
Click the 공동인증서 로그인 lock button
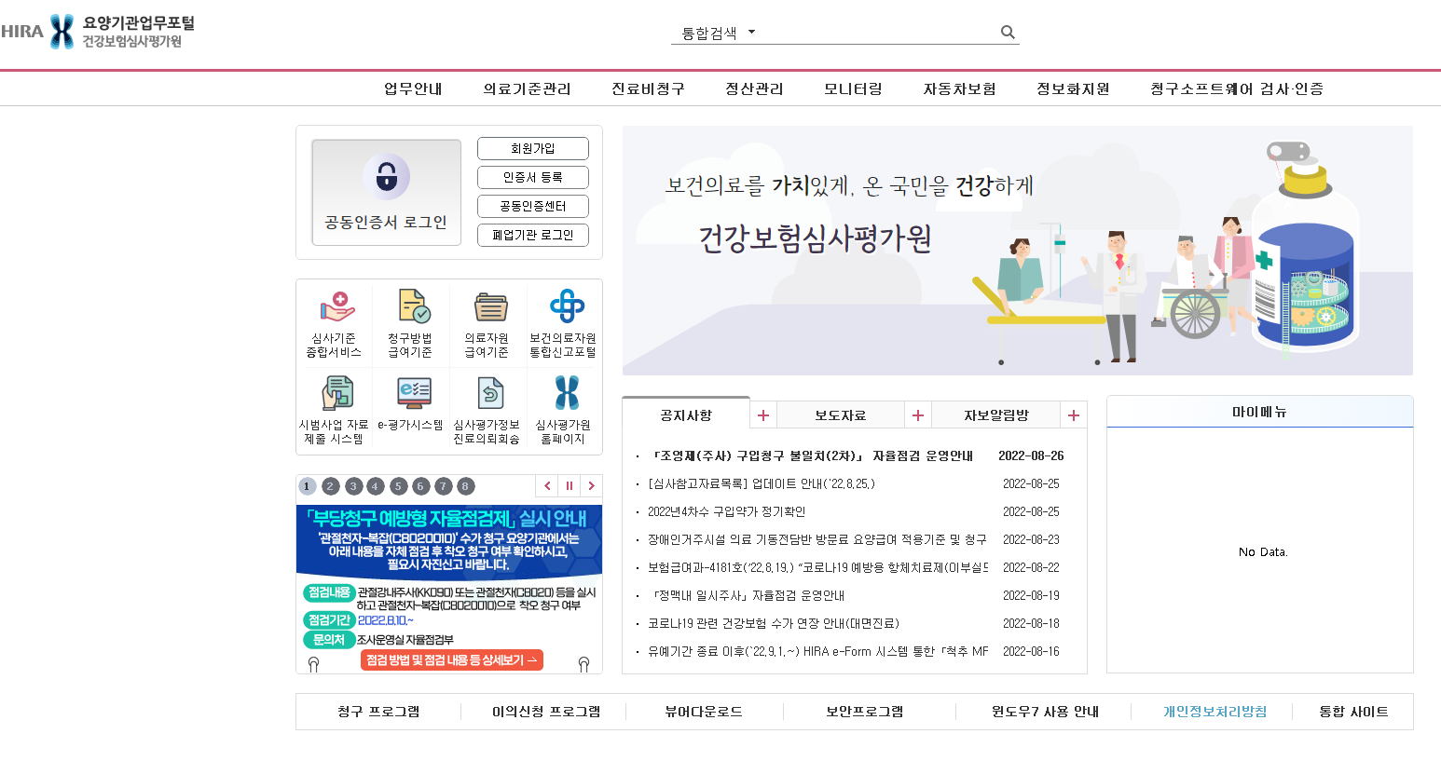tap(386, 192)
